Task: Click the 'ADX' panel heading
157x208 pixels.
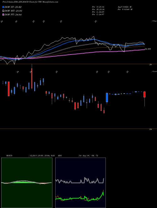Action: pyautogui.click(x=60, y=156)
